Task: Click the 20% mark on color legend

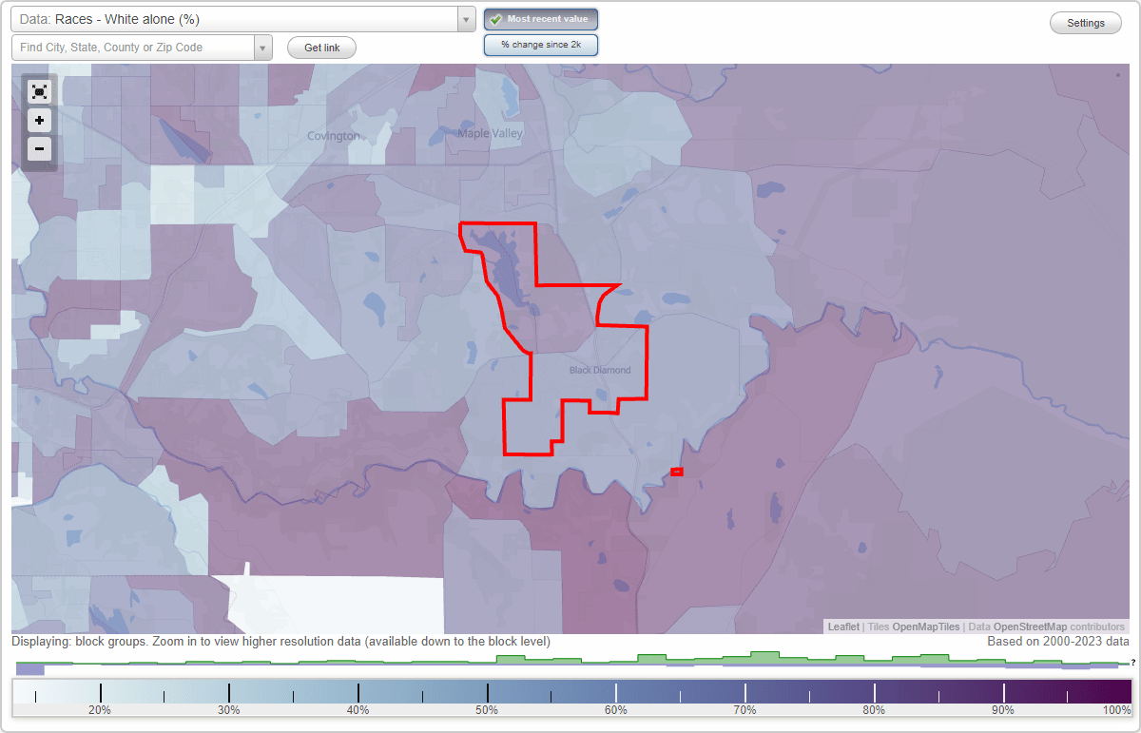Action: tap(100, 709)
